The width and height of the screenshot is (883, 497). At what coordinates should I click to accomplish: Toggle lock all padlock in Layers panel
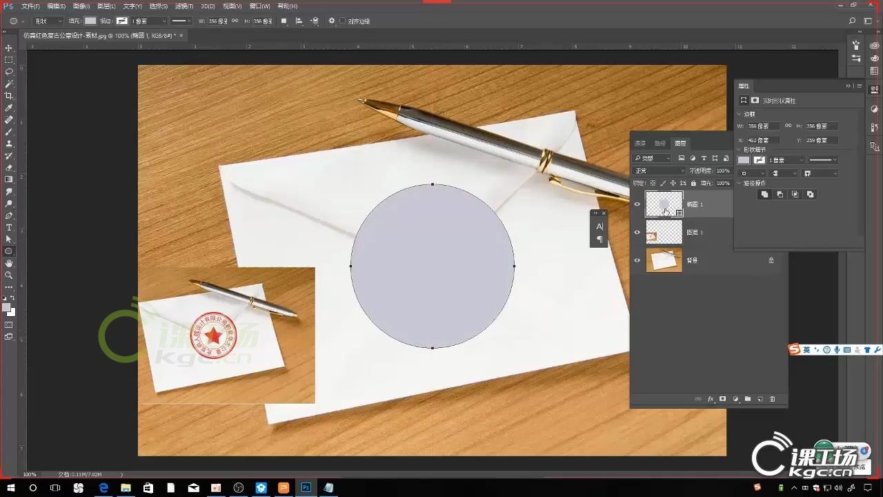[693, 183]
